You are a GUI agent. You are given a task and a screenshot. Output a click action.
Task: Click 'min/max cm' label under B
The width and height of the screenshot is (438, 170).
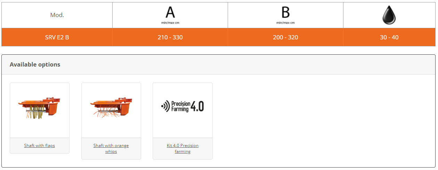[285, 23]
